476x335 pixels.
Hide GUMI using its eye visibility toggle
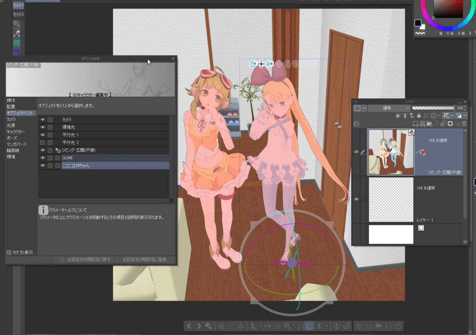tap(42, 157)
